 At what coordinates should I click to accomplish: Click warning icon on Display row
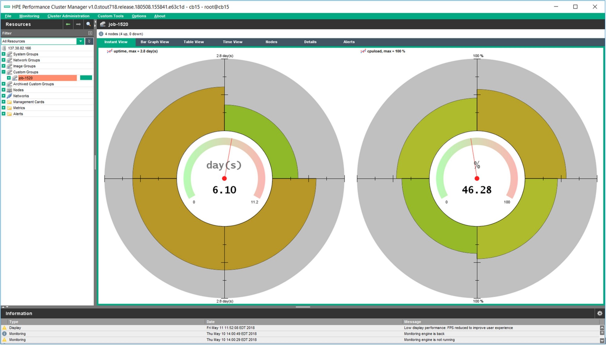click(4, 328)
